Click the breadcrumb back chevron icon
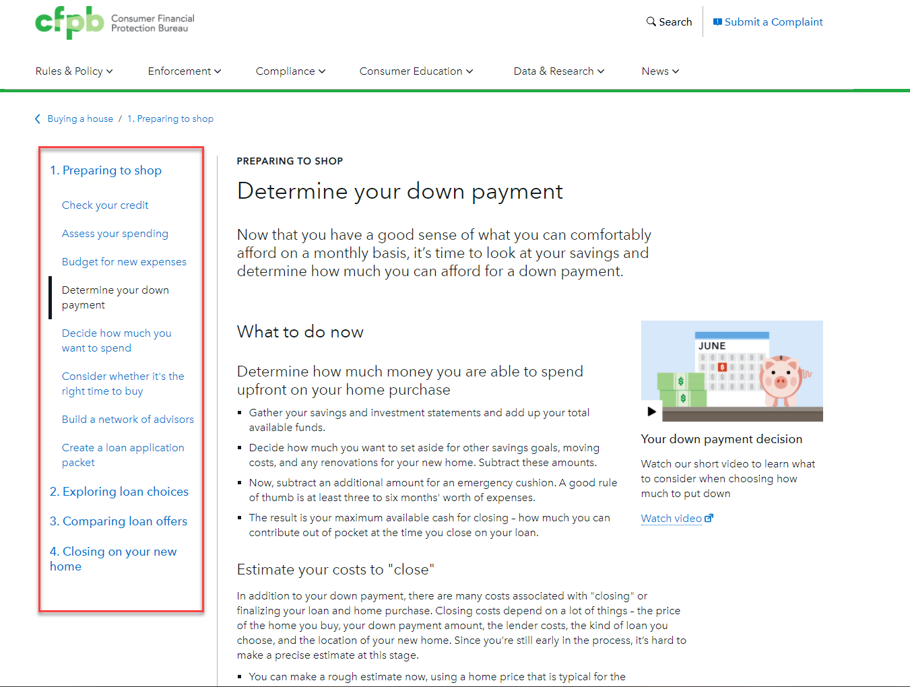The width and height of the screenshot is (910, 687). coord(38,119)
